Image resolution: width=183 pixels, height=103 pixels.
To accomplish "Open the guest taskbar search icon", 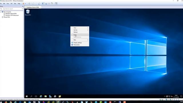I will click(x=31, y=96).
